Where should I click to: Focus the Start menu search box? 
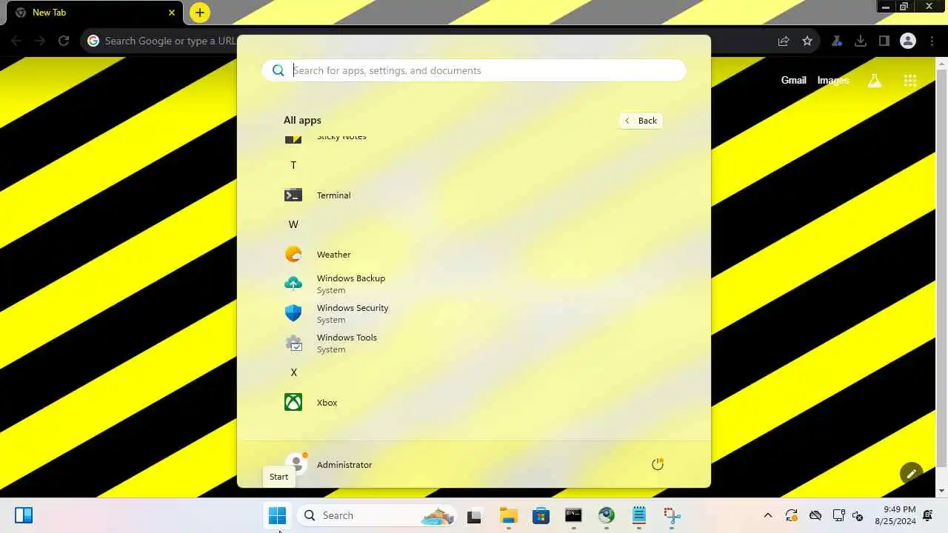(474, 70)
